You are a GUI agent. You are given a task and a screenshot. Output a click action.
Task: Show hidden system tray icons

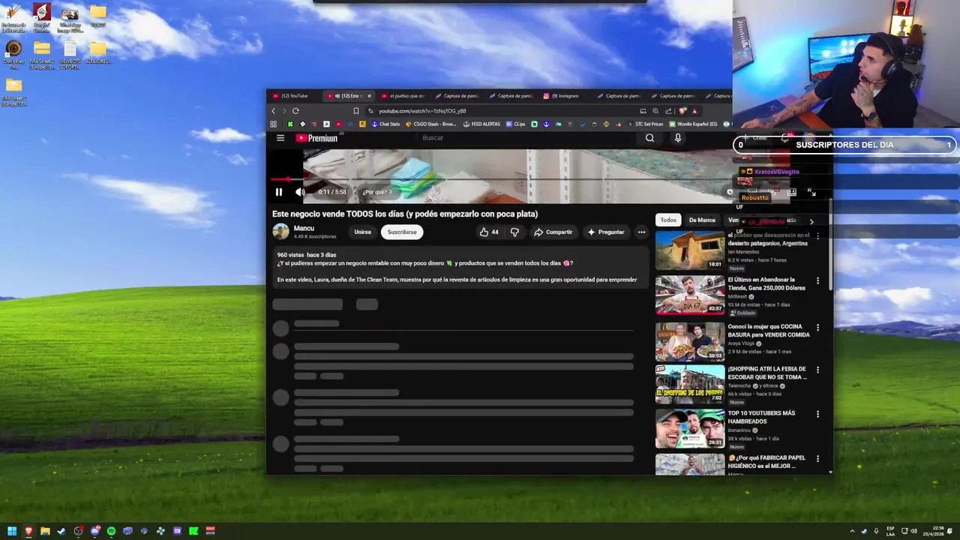(852, 531)
